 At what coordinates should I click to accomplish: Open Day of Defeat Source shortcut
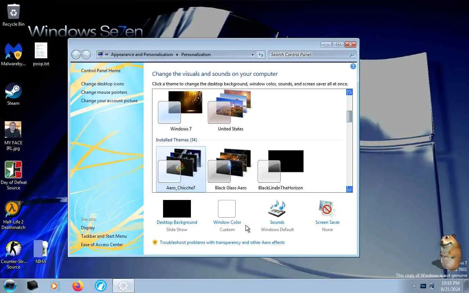(x=14, y=176)
